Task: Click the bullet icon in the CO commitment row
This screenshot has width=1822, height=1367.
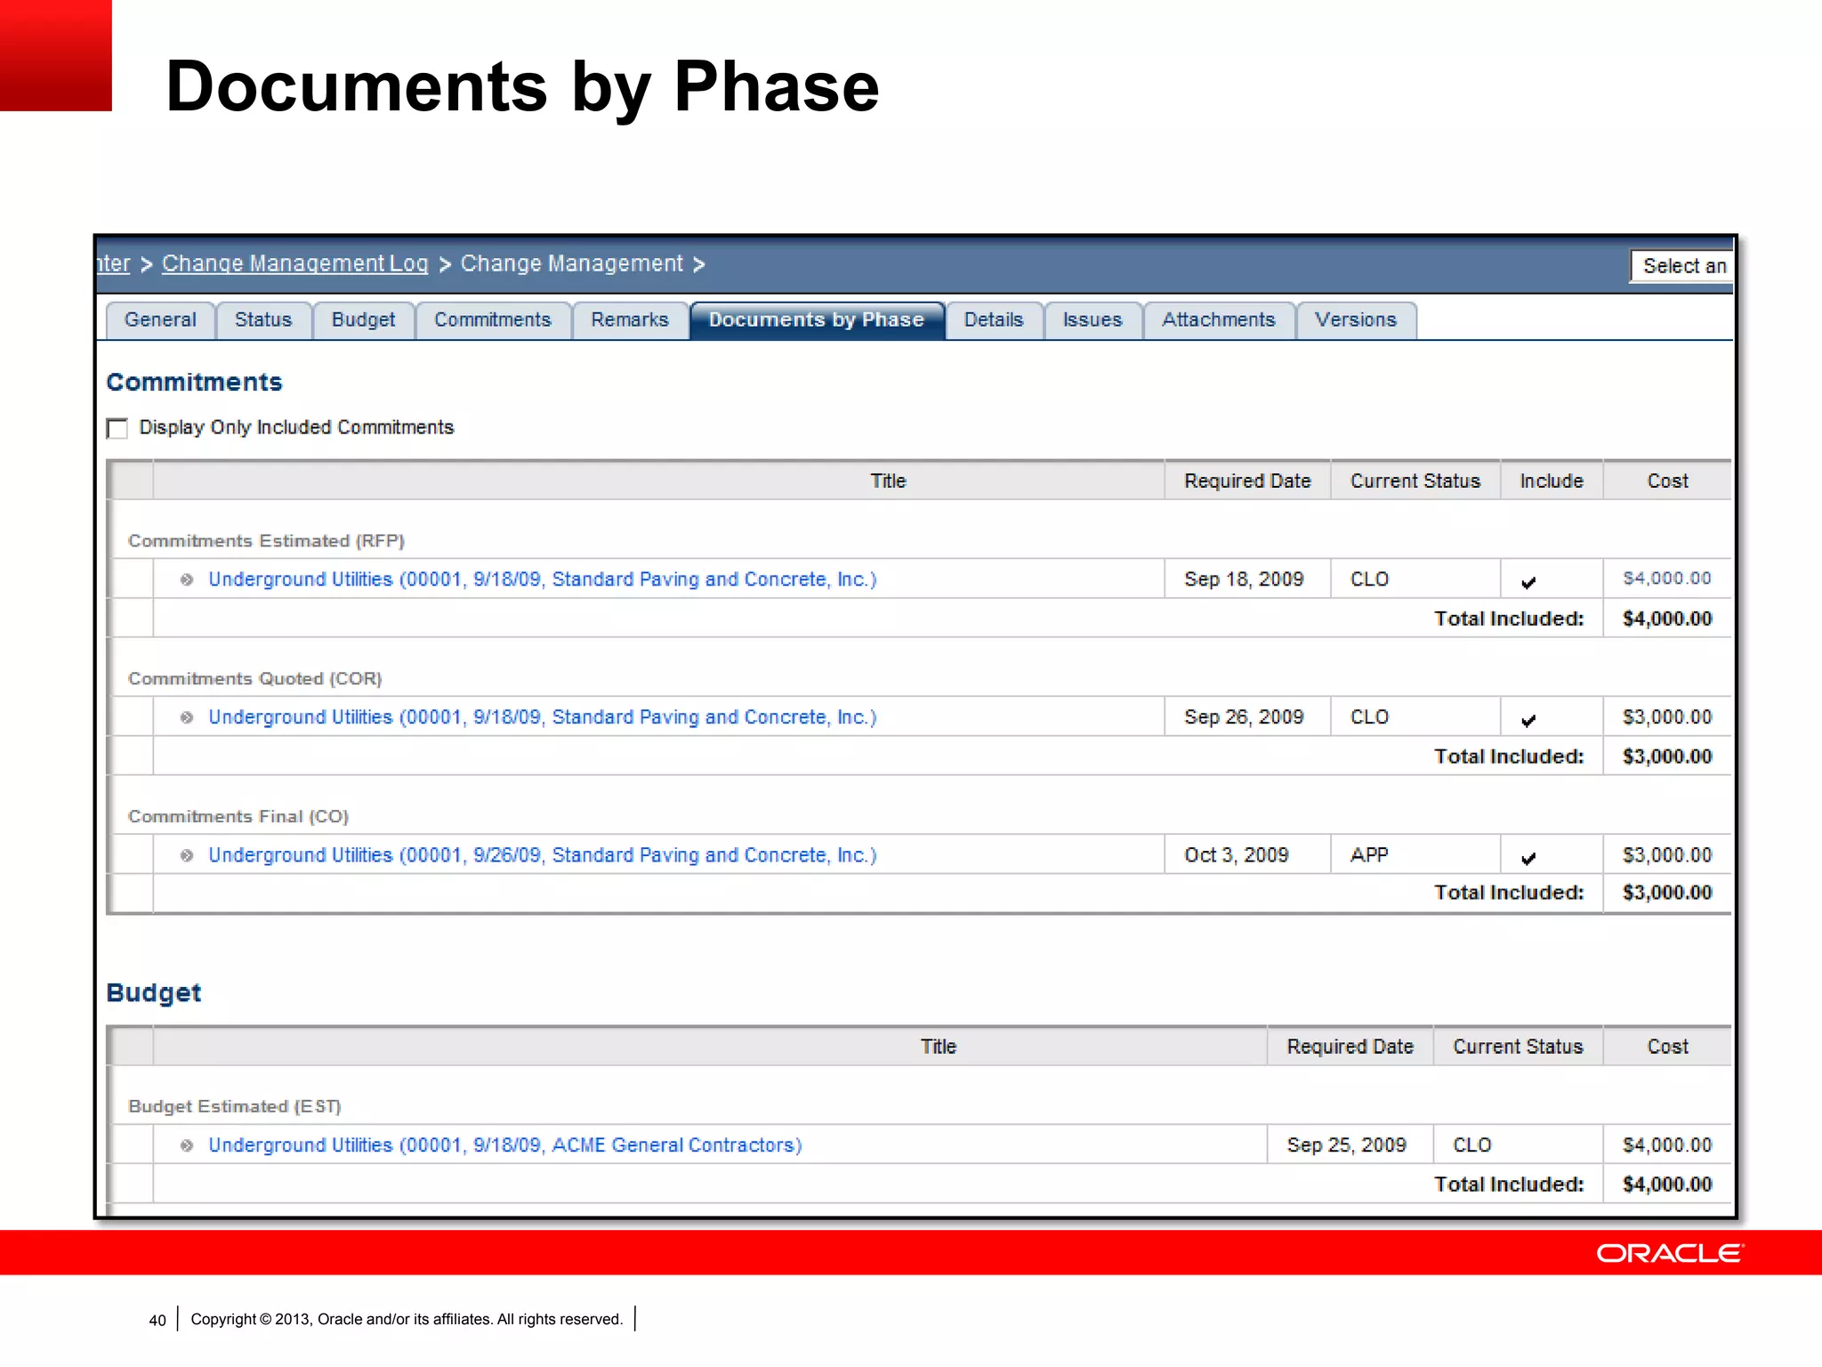Action: coord(187,856)
